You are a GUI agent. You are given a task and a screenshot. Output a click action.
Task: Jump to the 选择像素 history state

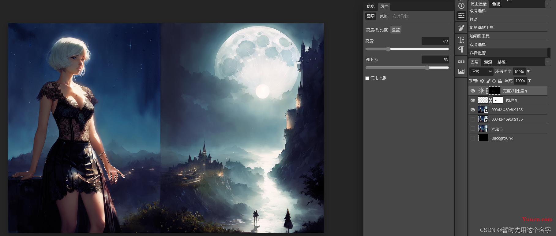[x=508, y=53]
